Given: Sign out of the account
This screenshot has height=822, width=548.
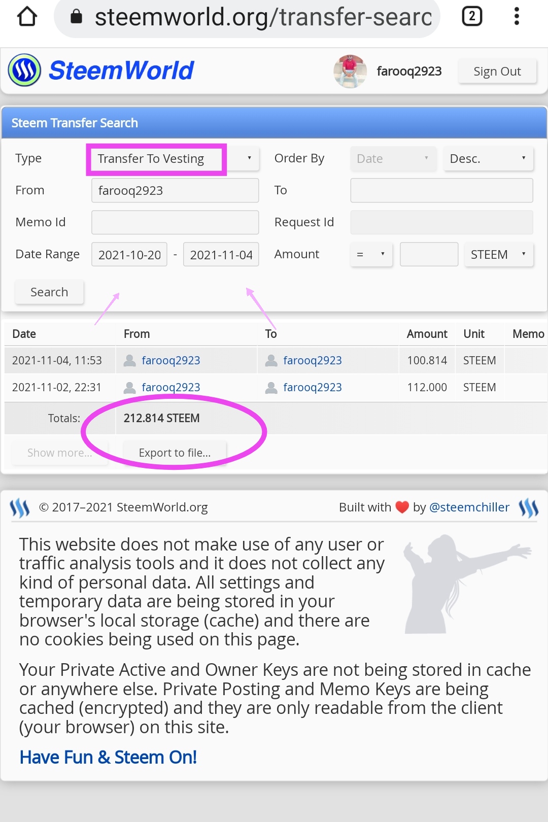Looking at the screenshot, I should 497,72.
